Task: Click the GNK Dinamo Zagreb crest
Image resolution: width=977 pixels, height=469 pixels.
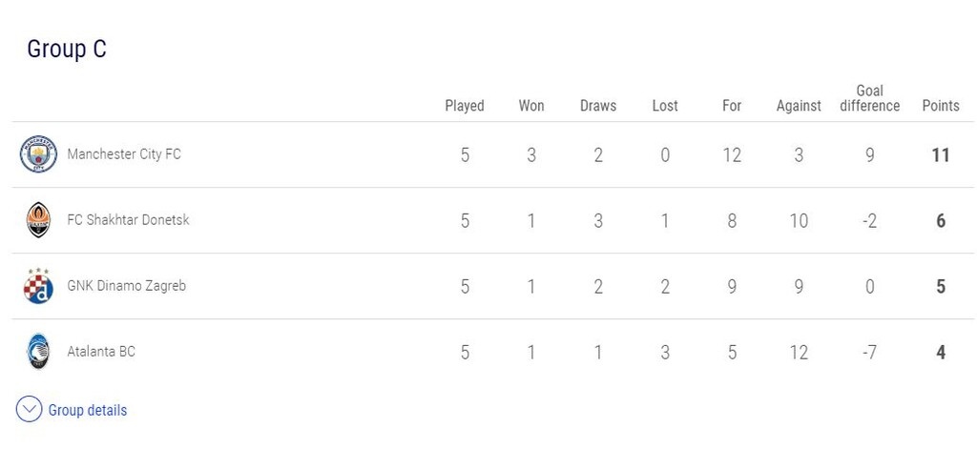Action: 38,286
